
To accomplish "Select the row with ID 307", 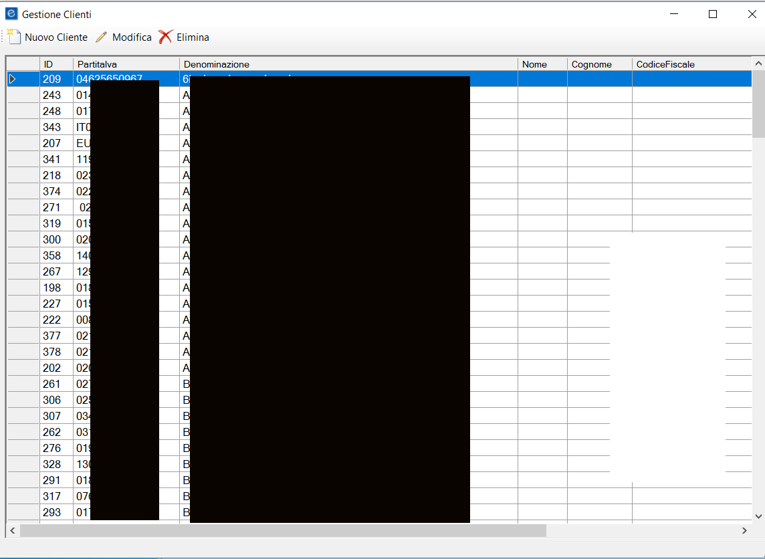I will point(380,417).
